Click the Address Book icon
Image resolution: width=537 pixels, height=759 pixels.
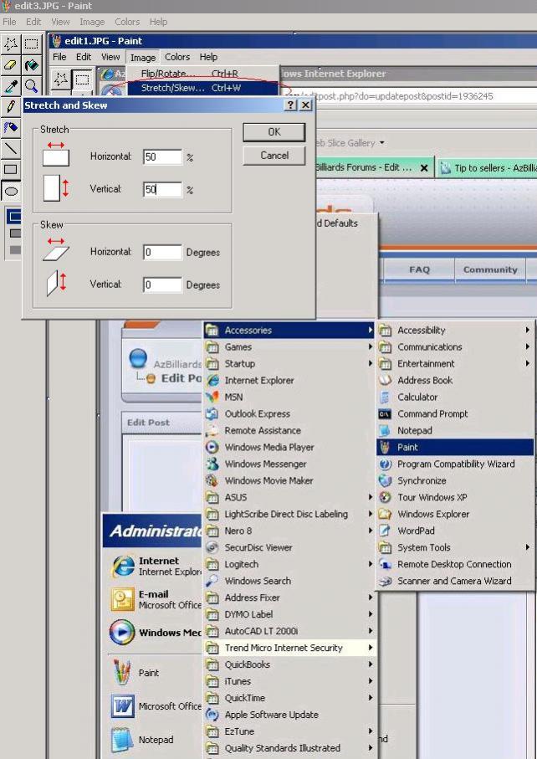[x=385, y=381]
